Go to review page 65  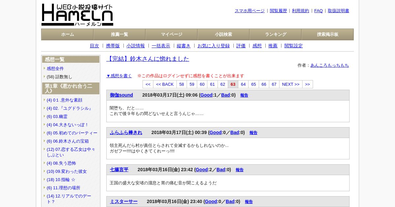pyautogui.click(x=253, y=84)
